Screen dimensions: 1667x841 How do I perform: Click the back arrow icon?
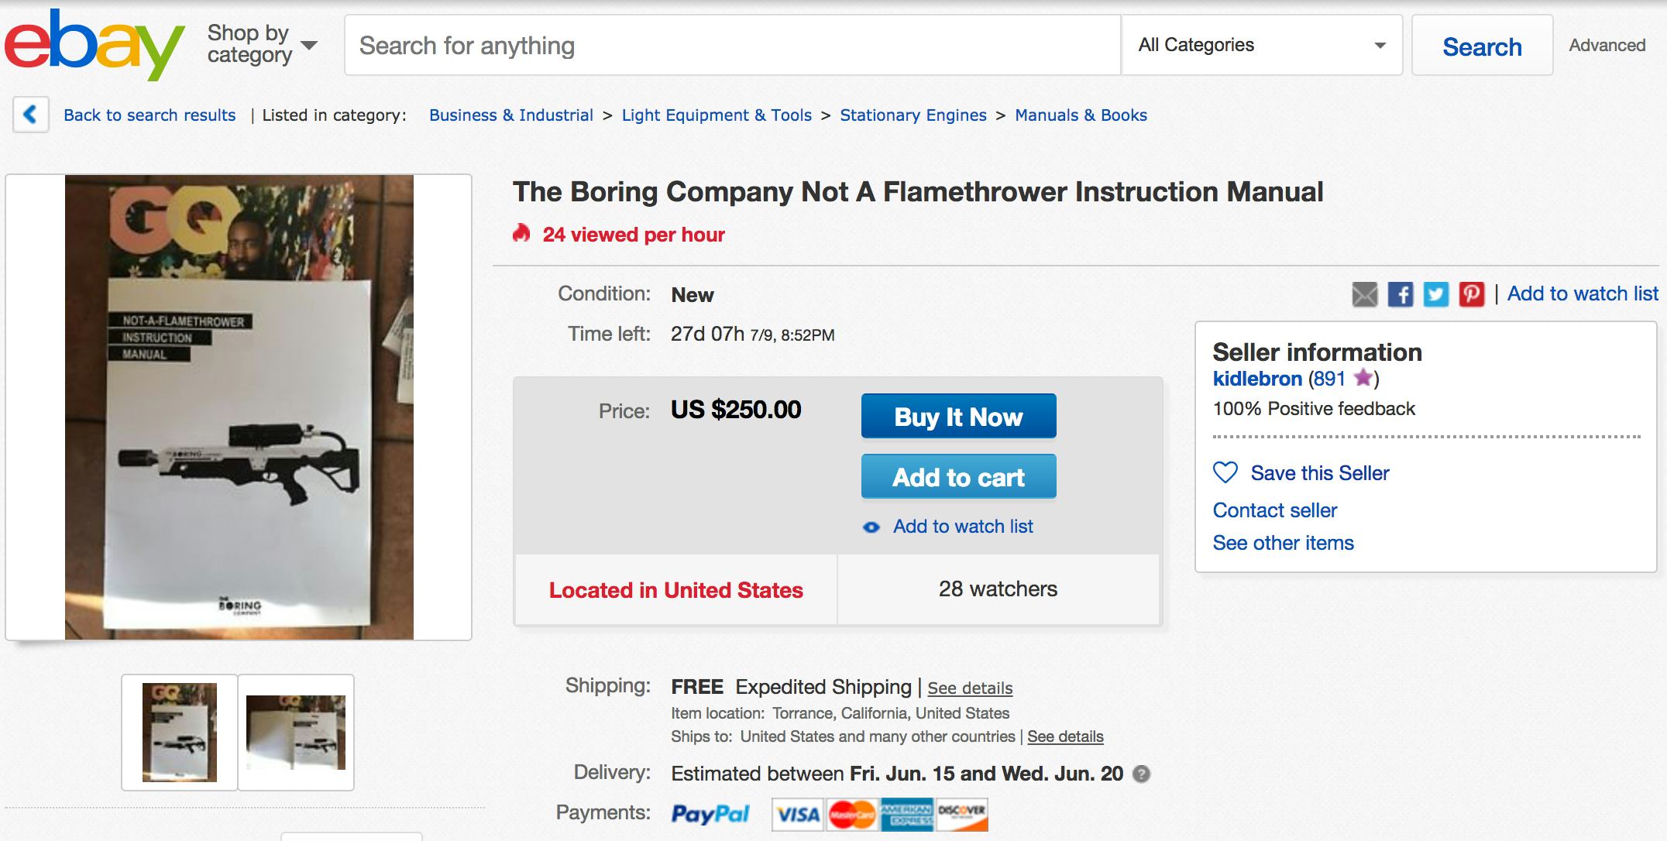[31, 115]
